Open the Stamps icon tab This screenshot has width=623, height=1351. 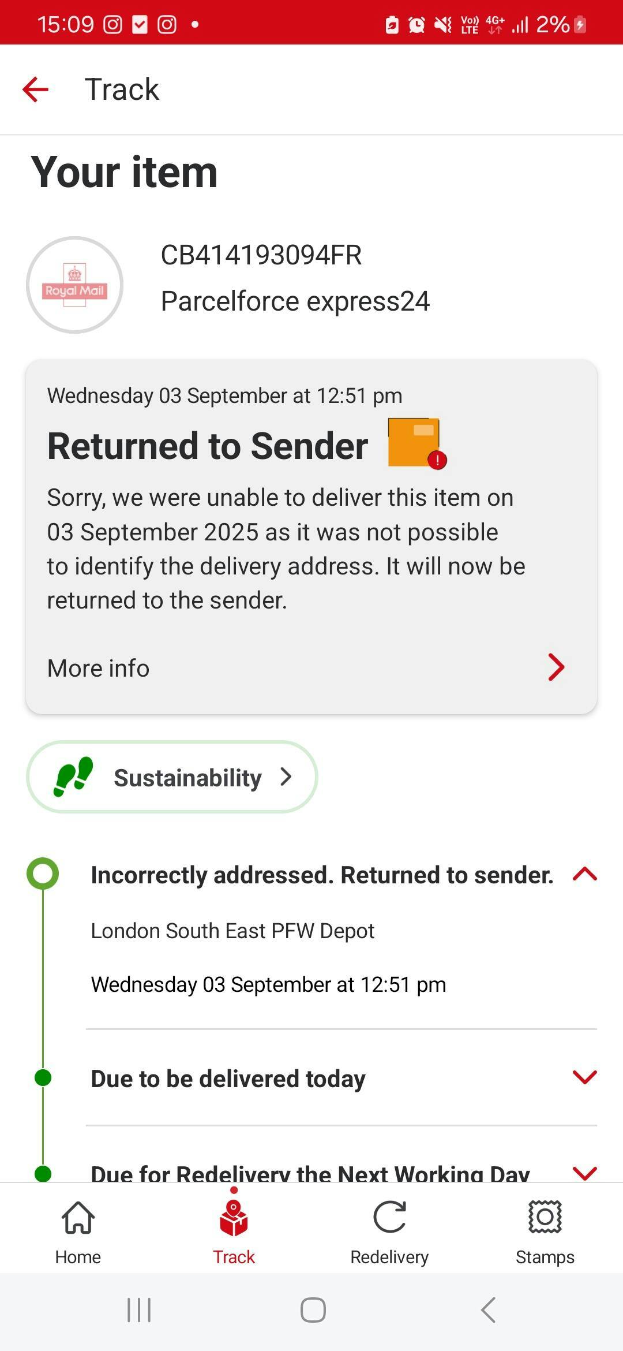545,1217
